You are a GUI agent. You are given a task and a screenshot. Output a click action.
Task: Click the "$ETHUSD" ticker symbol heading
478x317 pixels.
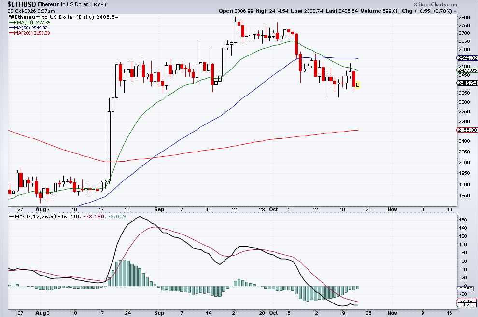tap(22, 4)
